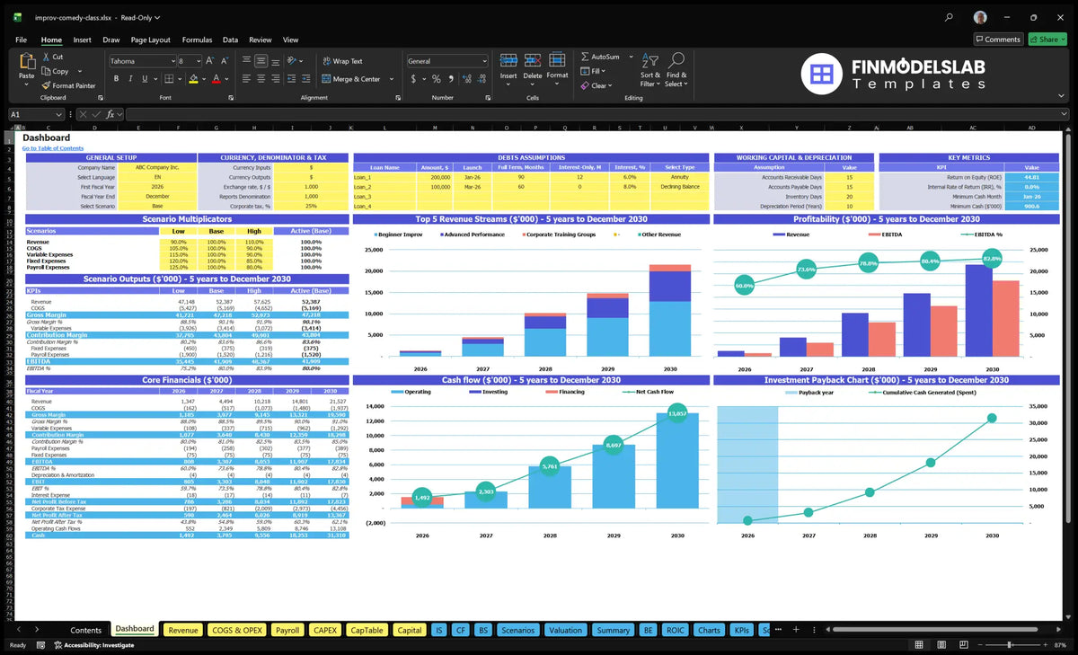Click the Comments button
The width and height of the screenshot is (1078, 655).
pos(998,40)
